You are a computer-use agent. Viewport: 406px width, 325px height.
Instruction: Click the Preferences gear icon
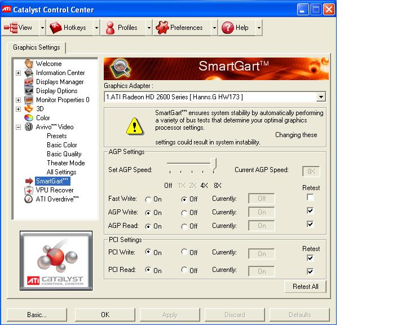click(162, 28)
